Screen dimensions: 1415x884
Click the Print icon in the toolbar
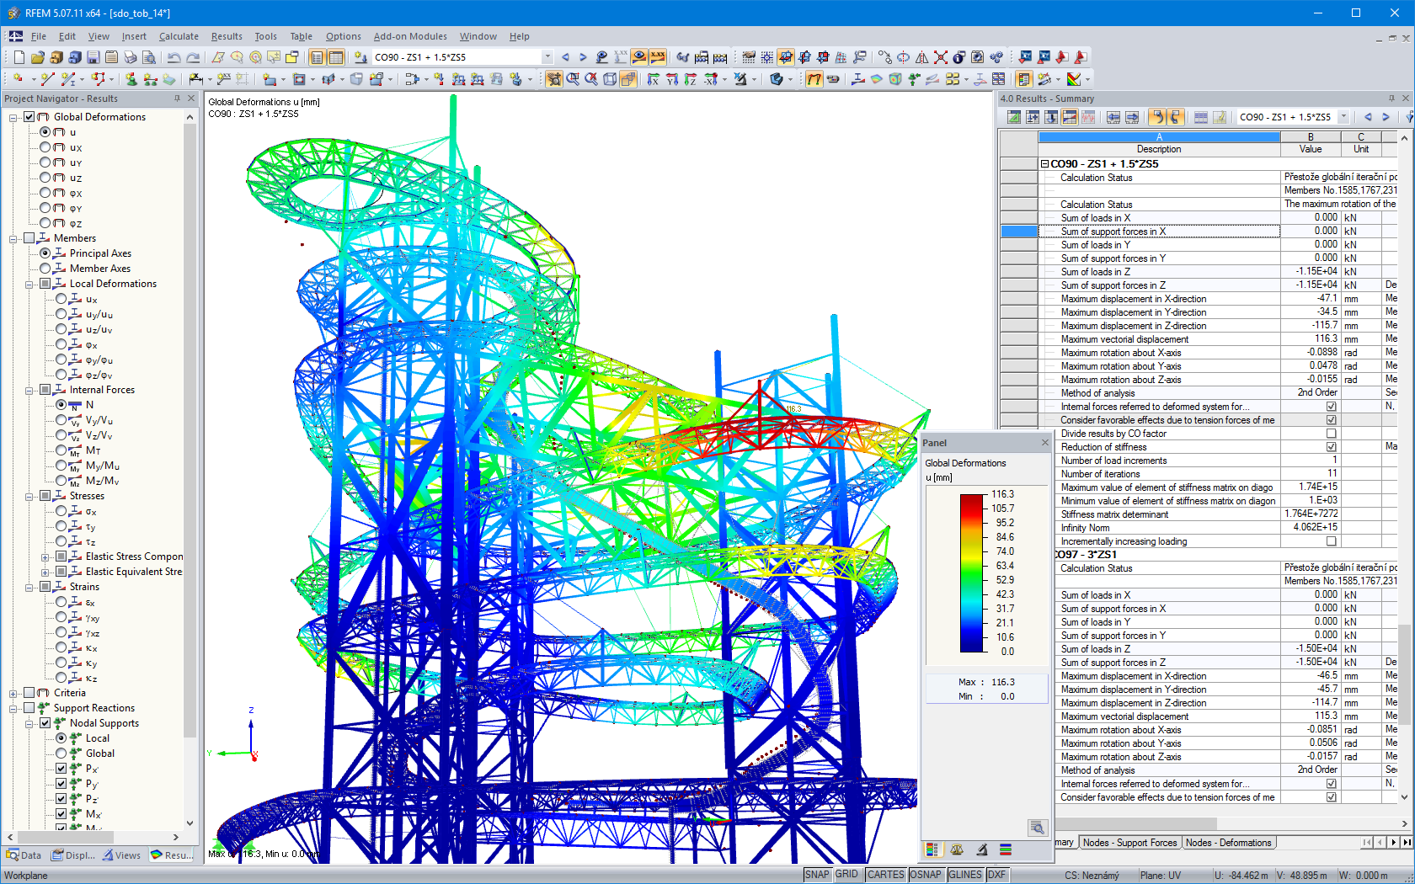131,57
